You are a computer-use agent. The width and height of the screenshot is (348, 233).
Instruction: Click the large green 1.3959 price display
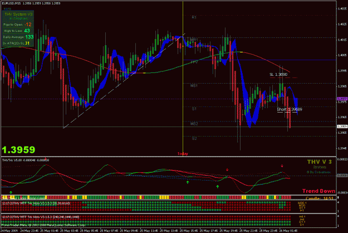[x=18, y=150]
